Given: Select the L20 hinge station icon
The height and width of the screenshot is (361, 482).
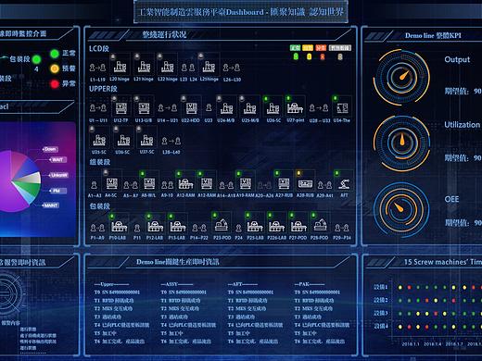Looking at the screenshot, I should click(120, 67).
